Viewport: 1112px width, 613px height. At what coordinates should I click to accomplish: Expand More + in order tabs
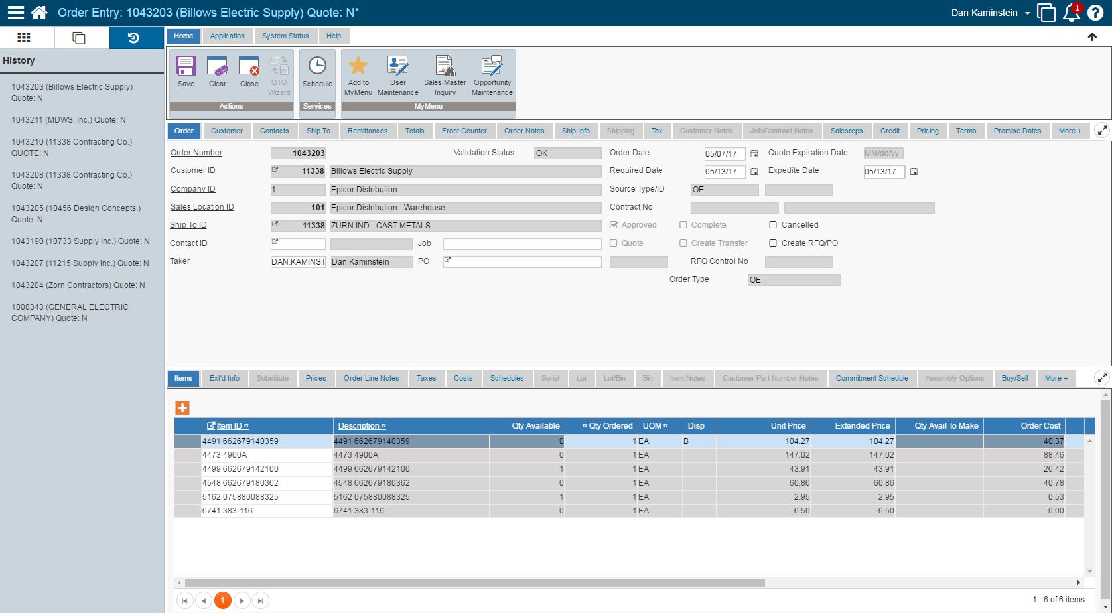click(x=1070, y=131)
